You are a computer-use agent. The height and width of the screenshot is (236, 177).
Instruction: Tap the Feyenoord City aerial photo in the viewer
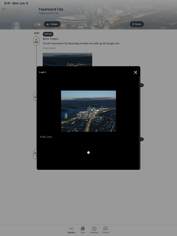pyautogui.click(x=88, y=111)
